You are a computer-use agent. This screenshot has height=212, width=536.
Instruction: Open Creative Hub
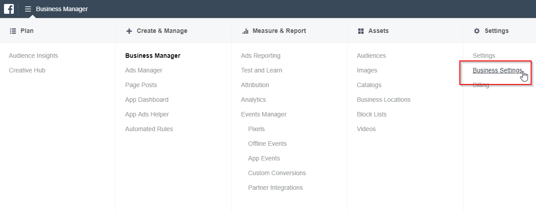coord(27,70)
